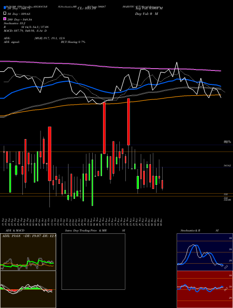The image size is (233, 308).
Task: Click the MACD values line 337.79, 340.93
Action: pos(25,31)
